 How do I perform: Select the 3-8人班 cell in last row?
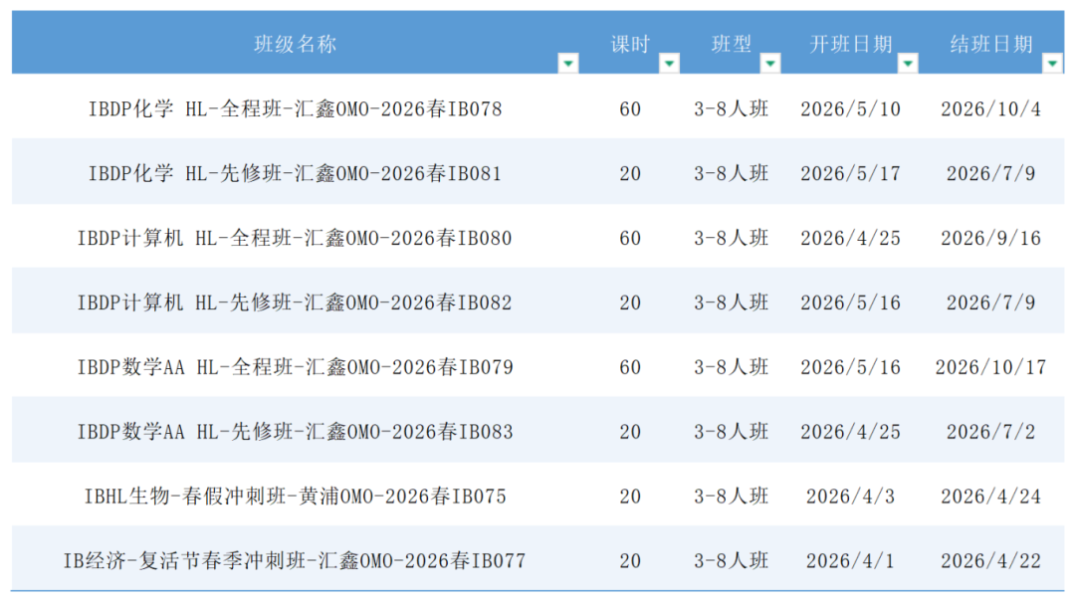point(733,560)
